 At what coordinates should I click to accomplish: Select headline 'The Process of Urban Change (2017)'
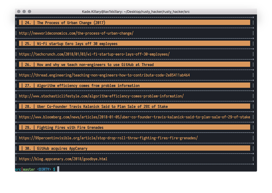(x=71, y=23)
